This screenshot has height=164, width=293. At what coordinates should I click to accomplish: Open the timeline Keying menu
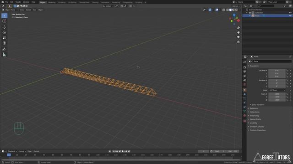tap(22, 151)
